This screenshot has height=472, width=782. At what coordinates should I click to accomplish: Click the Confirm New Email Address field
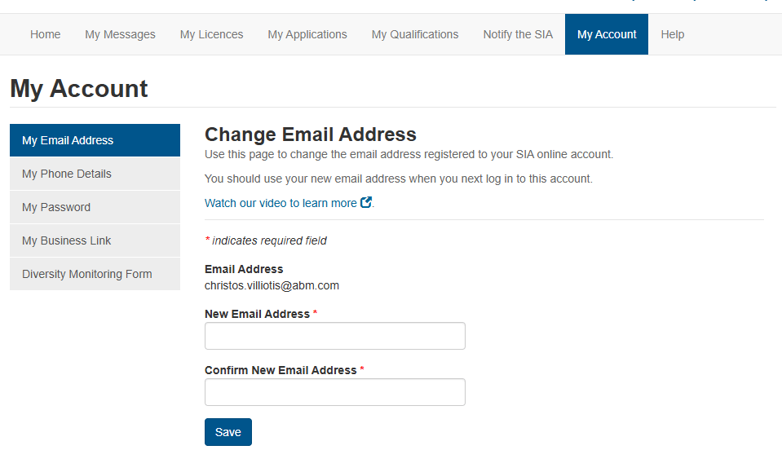click(334, 392)
